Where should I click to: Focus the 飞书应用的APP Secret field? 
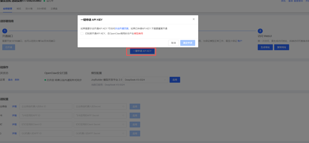(x=100, y=115)
